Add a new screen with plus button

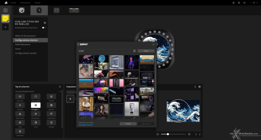(x=70, y=99)
